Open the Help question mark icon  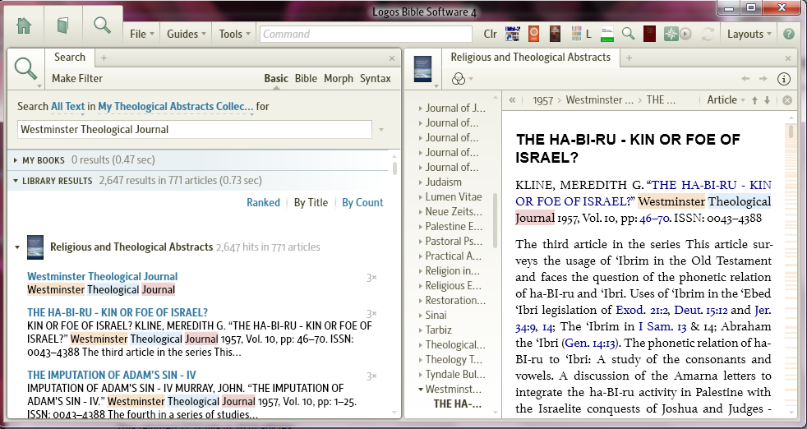788,34
